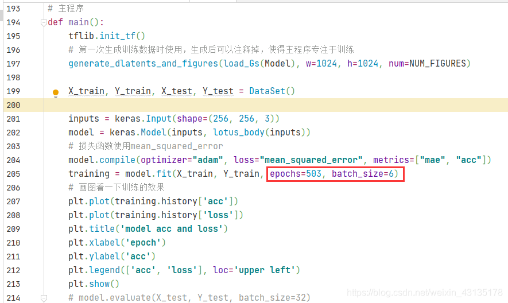The width and height of the screenshot is (508, 303).
Task: Click 'NUM_FIGURES' constant
Action: (x=438, y=64)
